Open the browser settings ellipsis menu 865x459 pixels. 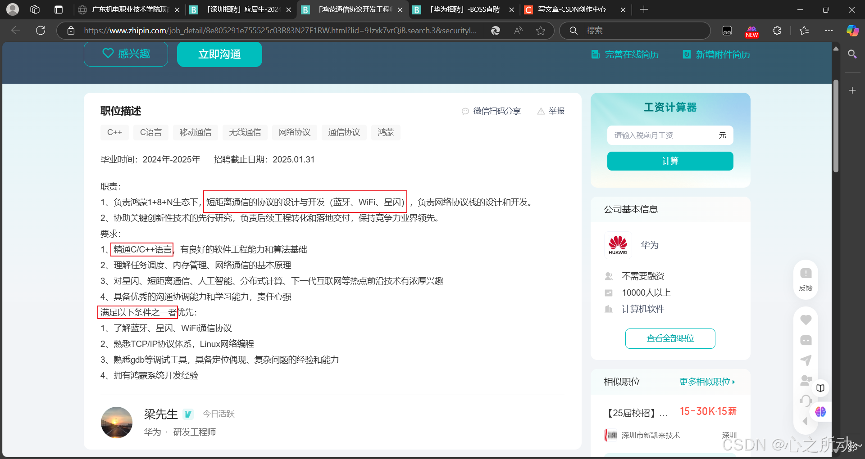coord(829,31)
